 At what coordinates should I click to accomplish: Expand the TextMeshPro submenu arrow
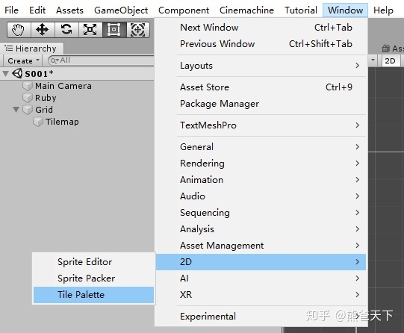point(358,125)
